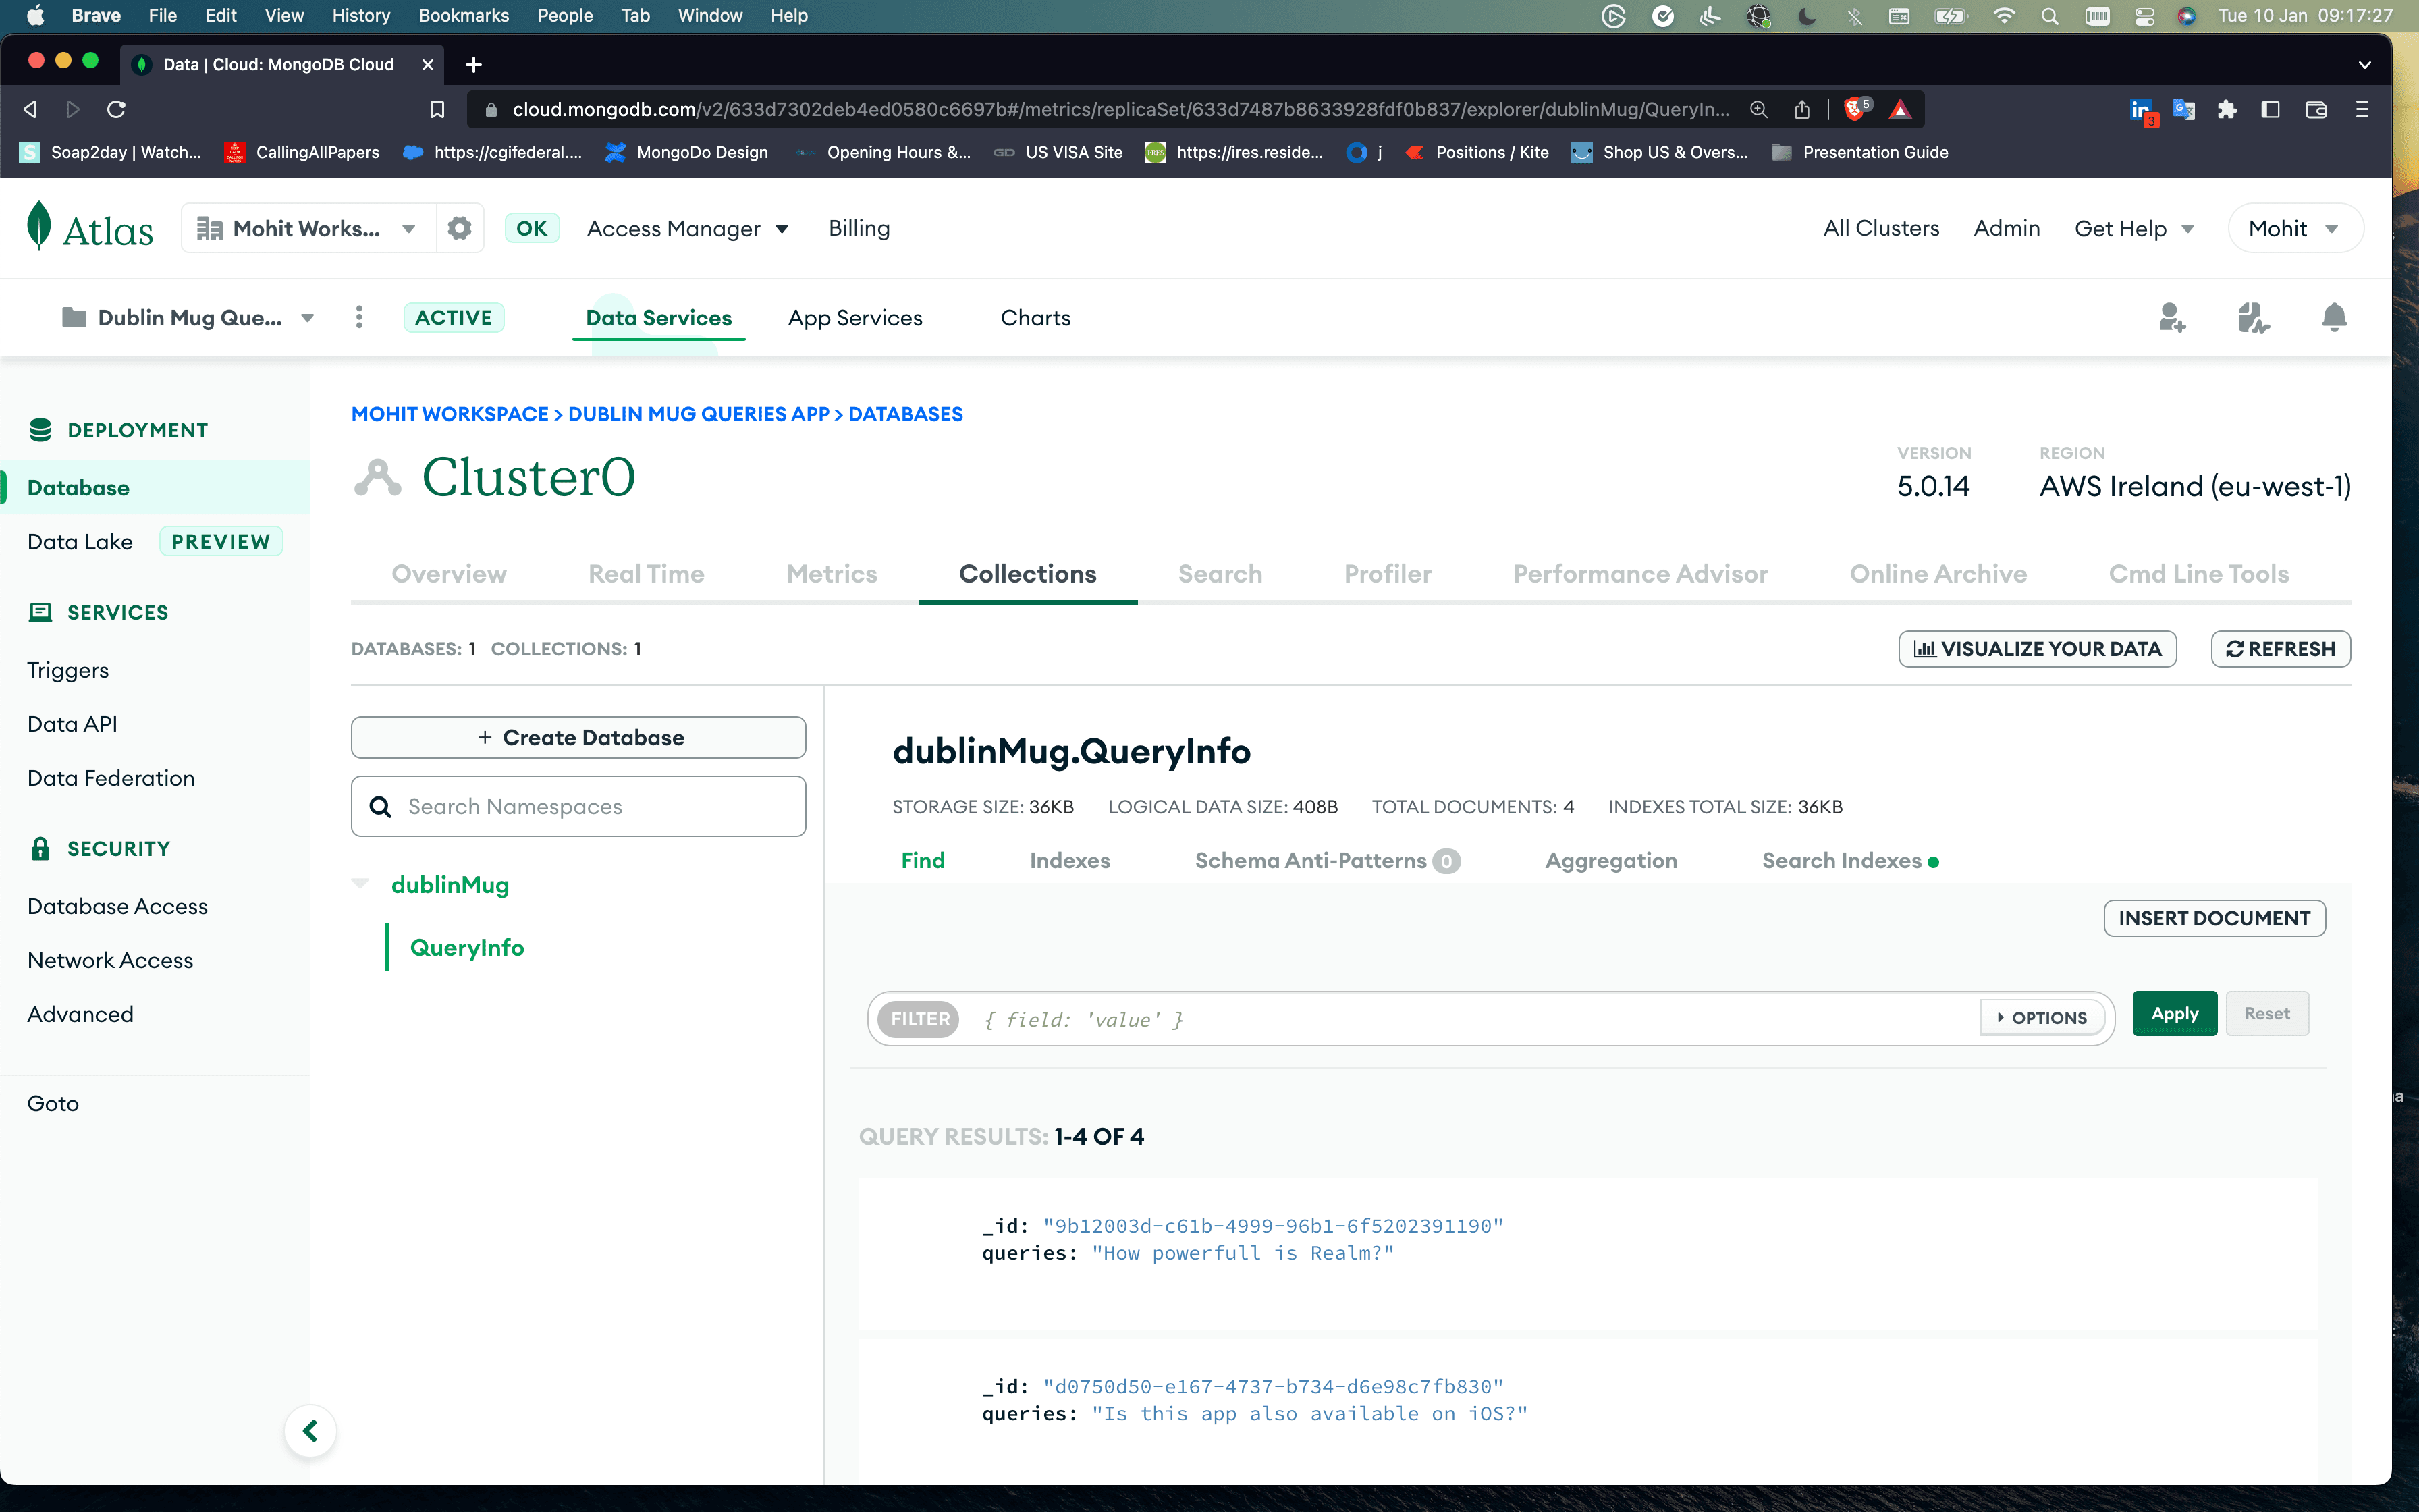Click WiFi icon in menu bar

tap(2004, 16)
